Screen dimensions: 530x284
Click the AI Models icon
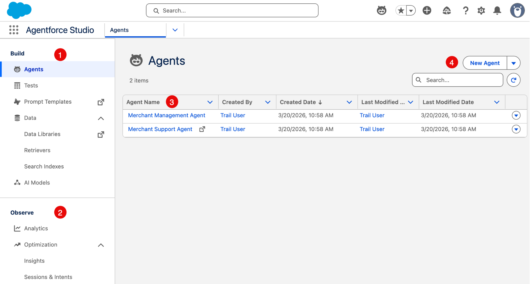coord(17,183)
